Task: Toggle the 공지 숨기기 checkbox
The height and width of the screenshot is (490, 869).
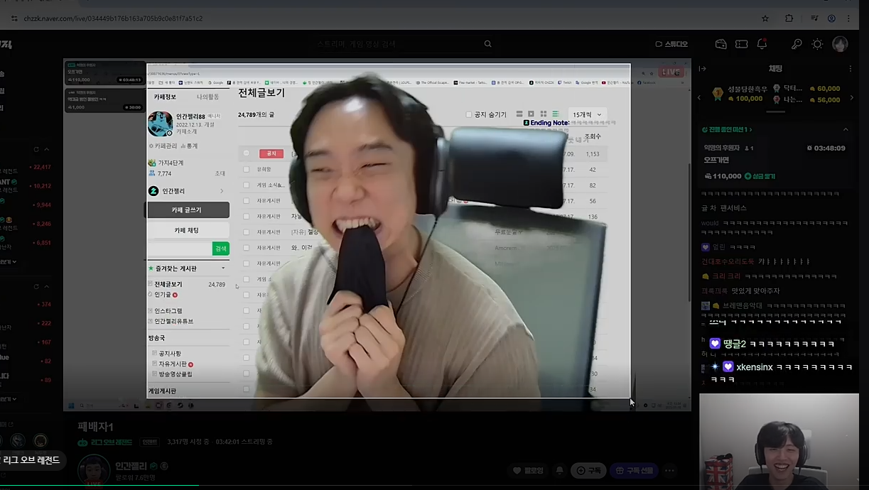Action: tap(468, 114)
